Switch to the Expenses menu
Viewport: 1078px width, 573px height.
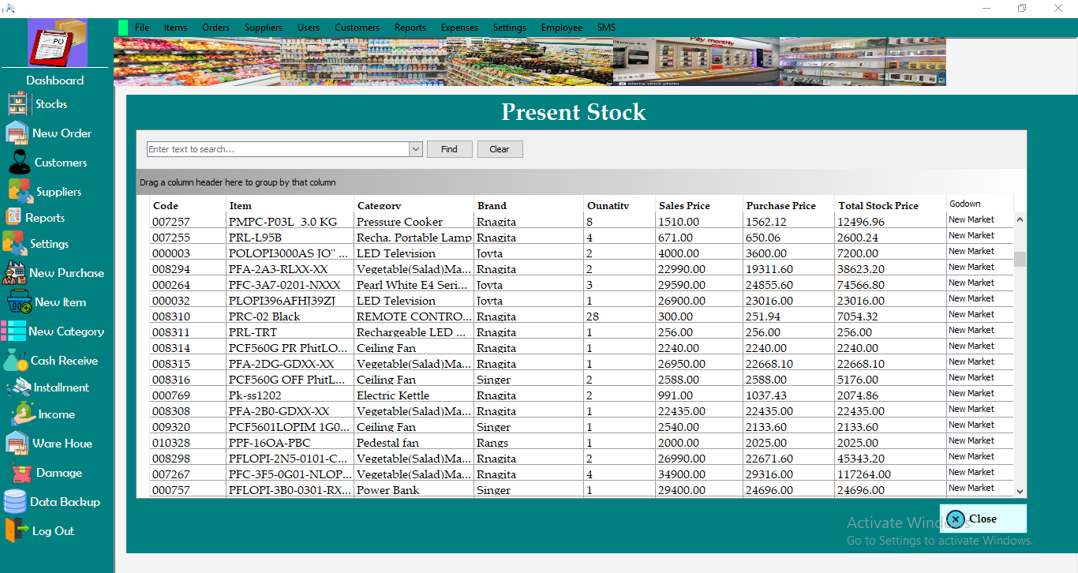[x=459, y=27]
